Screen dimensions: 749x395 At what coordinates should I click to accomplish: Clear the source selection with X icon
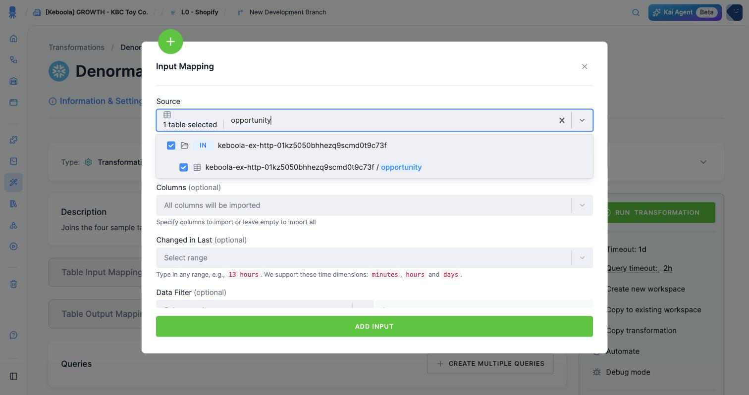click(x=562, y=120)
